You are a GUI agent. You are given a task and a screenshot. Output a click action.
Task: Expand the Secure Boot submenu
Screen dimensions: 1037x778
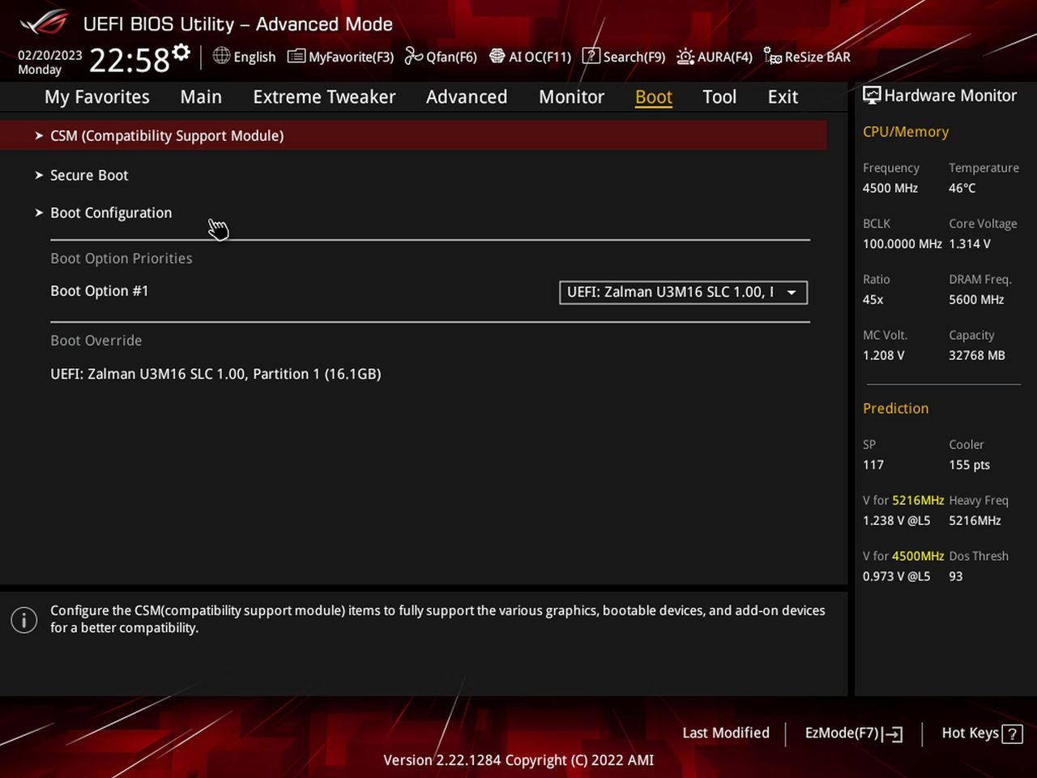click(89, 175)
